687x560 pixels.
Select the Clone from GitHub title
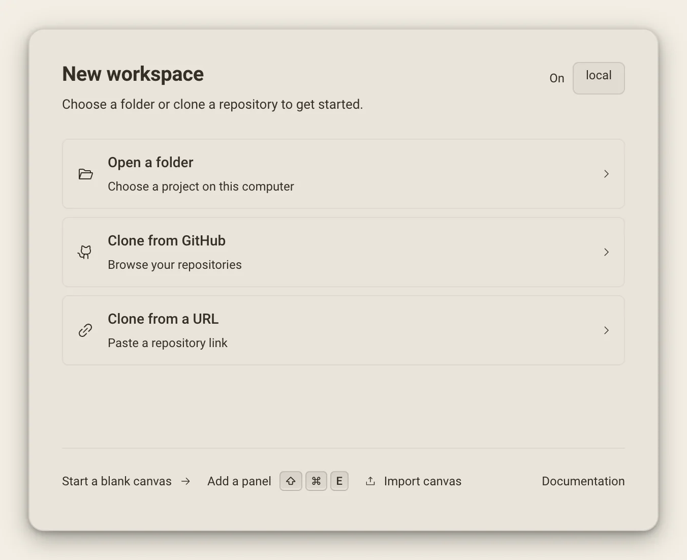[x=167, y=241]
